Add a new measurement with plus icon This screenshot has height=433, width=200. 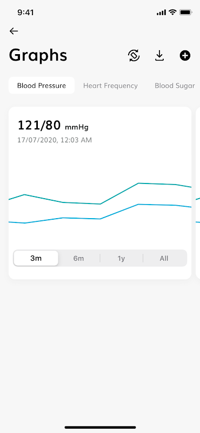(185, 56)
